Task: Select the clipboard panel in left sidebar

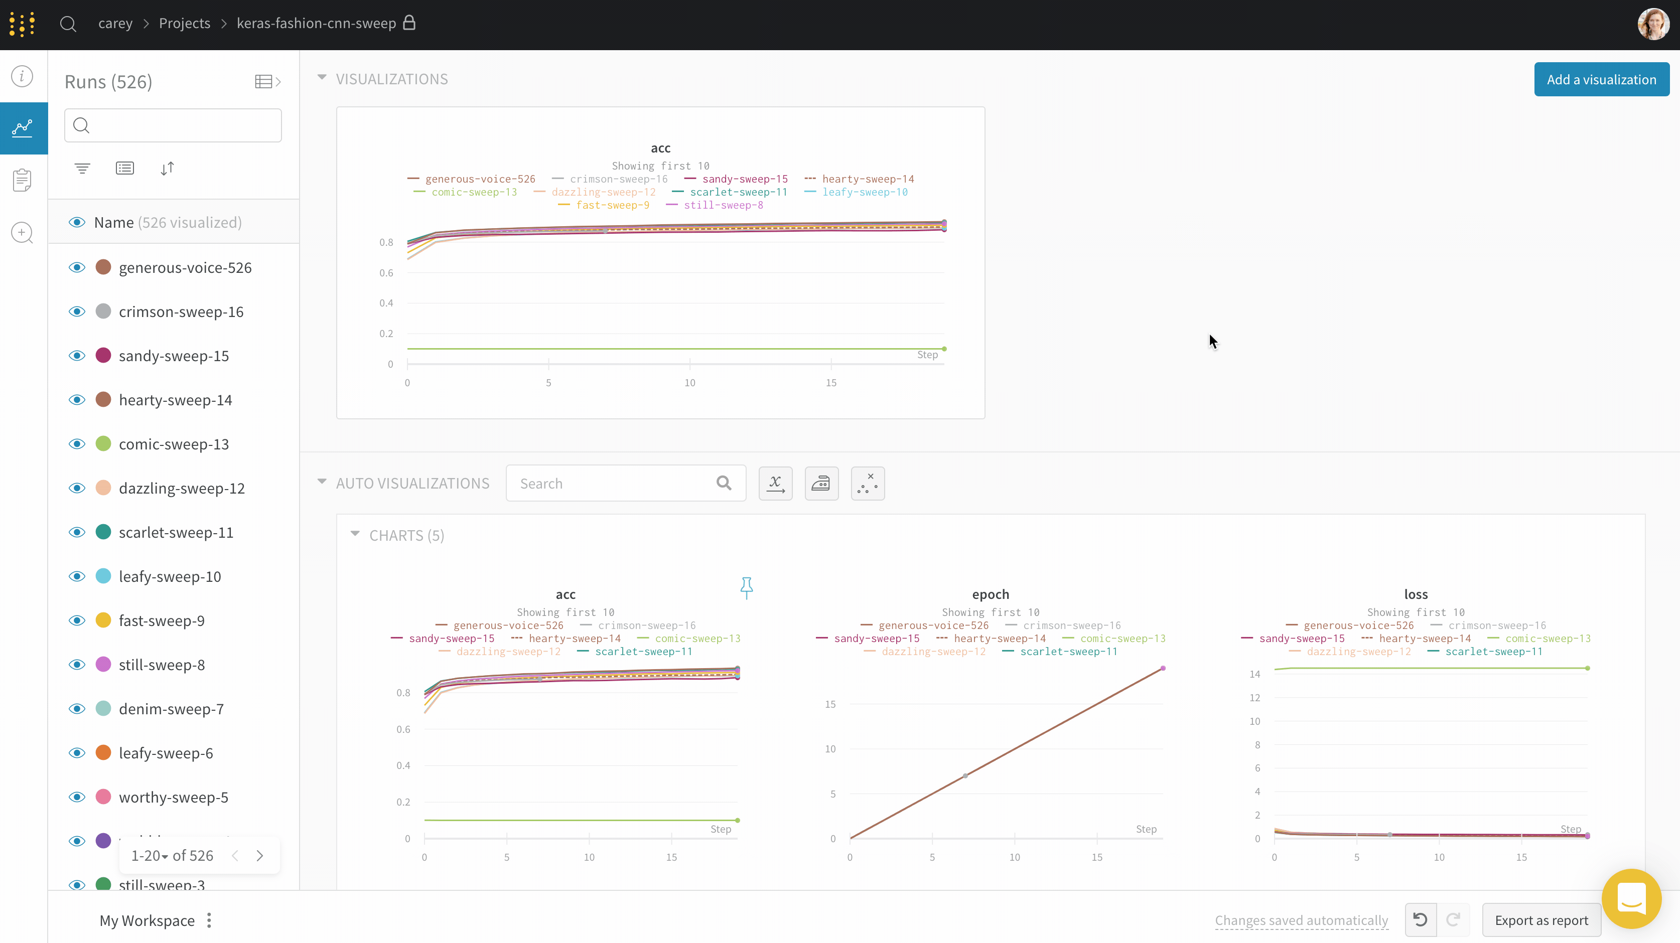Action: tap(22, 180)
